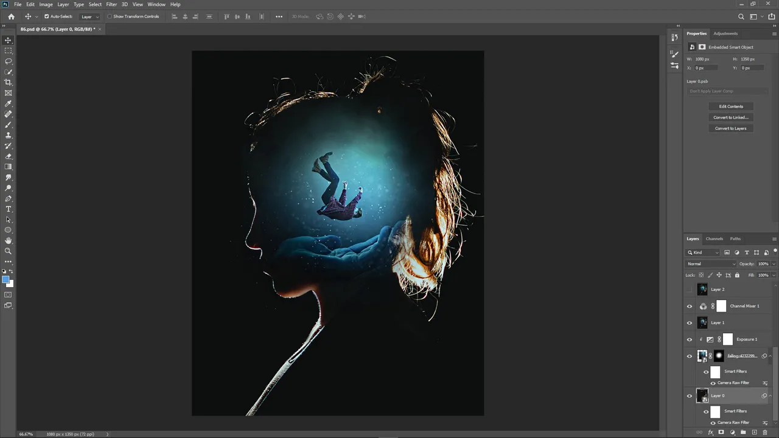Image resolution: width=779 pixels, height=438 pixels.
Task: Toggle Quick Mask mode icon
Action: coord(8,295)
